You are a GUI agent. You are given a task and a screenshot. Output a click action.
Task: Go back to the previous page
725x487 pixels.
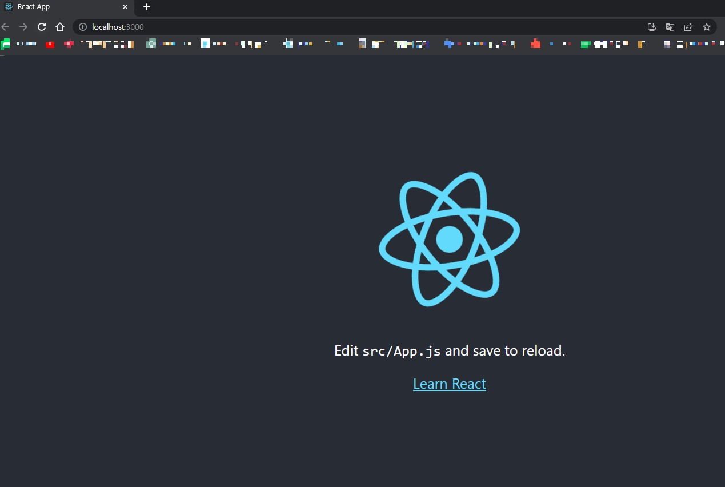click(x=5, y=27)
